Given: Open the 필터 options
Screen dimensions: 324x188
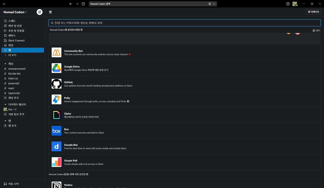Looking at the screenshot, I should tap(316, 30).
